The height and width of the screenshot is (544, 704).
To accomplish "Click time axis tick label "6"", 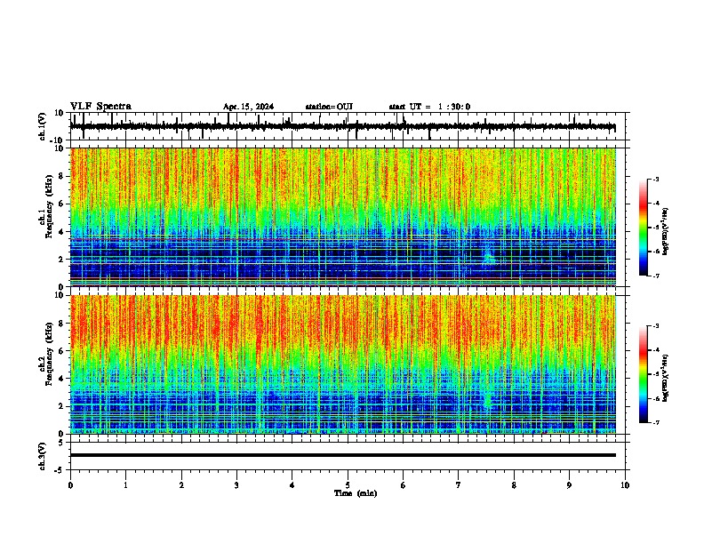I will (404, 485).
